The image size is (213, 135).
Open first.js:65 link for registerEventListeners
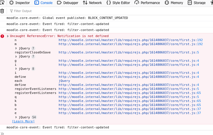pyautogui.click(x=130, y=93)
